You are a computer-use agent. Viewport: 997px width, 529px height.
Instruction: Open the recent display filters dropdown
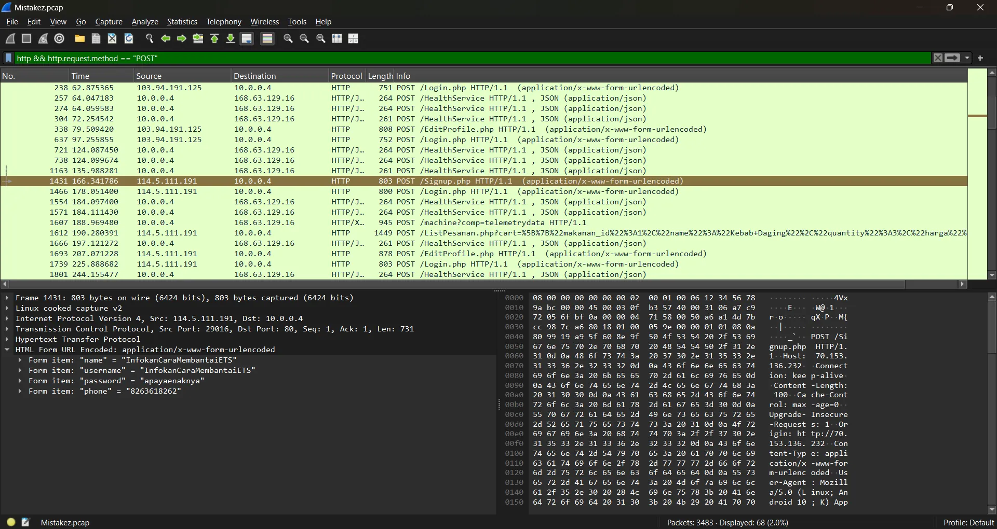coord(967,58)
